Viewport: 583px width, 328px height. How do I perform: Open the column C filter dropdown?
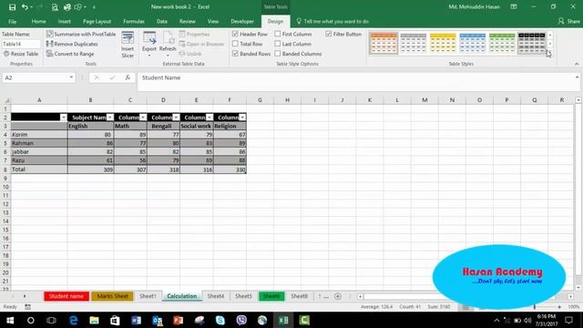(x=143, y=118)
